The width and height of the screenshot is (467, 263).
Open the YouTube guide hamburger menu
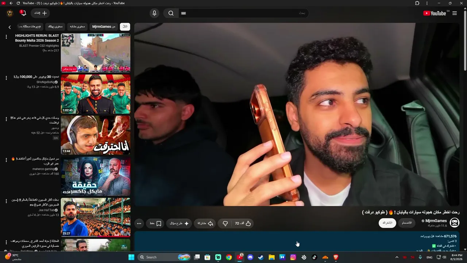[455, 13]
